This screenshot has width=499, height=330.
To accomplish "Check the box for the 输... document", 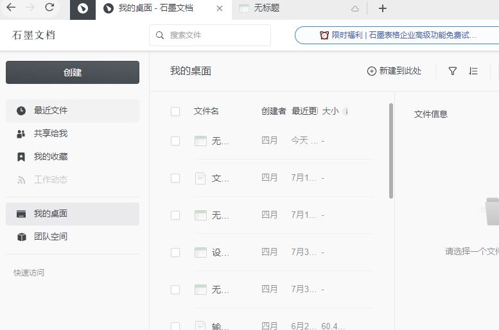I will coord(175,326).
